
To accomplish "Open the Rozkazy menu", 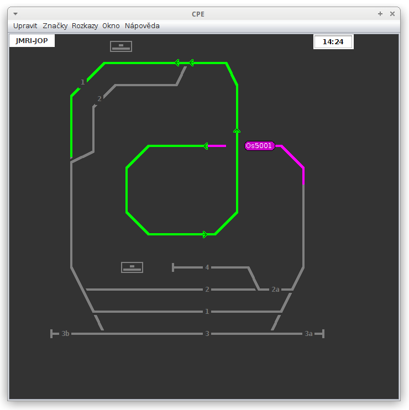I will (x=85, y=26).
